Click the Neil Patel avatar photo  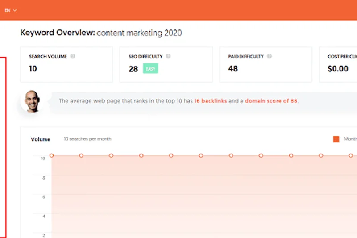32,101
